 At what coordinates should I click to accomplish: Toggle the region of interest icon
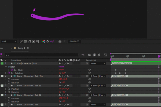[x=29, y=41]
